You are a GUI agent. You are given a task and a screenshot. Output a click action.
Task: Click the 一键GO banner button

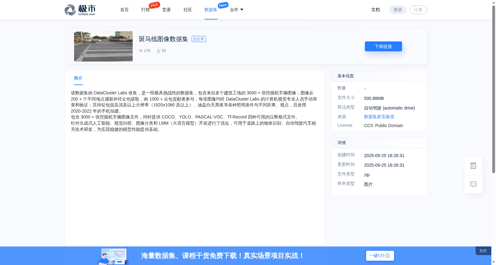tap(380, 256)
